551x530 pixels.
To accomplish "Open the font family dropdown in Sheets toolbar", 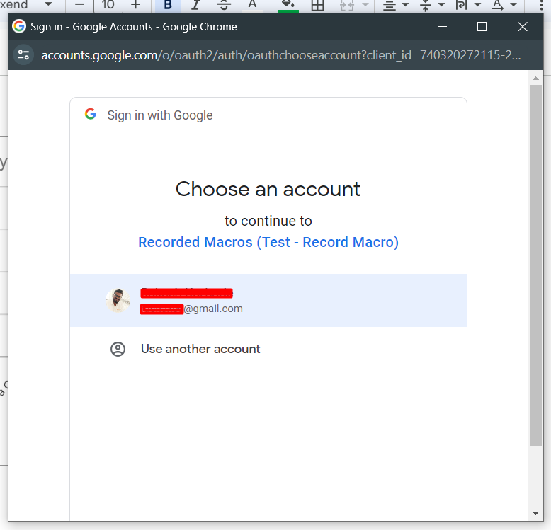I will 48,4.
